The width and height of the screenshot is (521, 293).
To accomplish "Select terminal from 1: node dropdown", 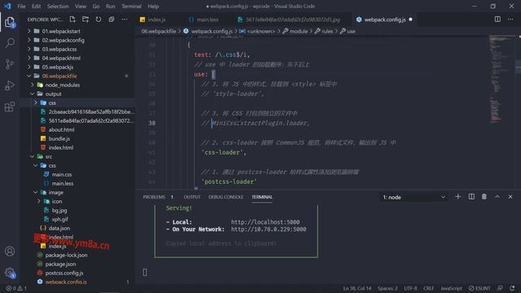I will (x=414, y=197).
